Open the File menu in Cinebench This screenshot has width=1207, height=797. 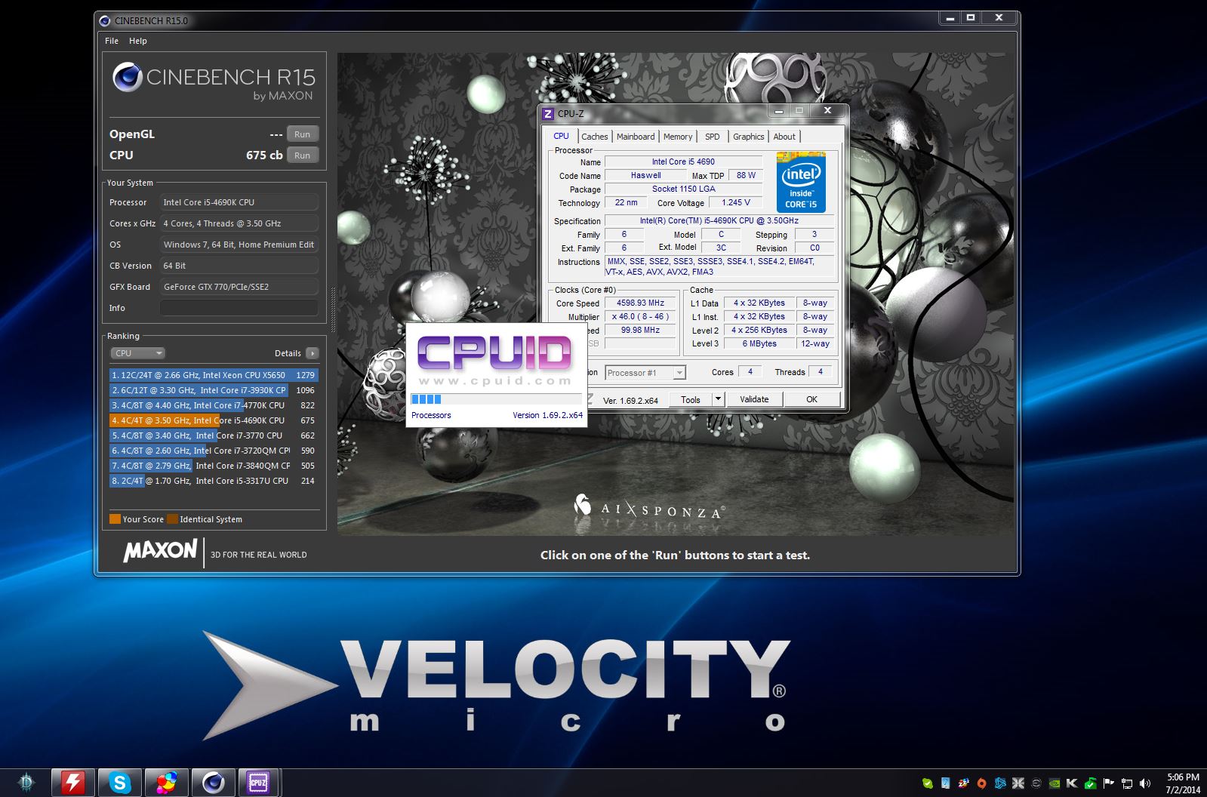(112, 41)
